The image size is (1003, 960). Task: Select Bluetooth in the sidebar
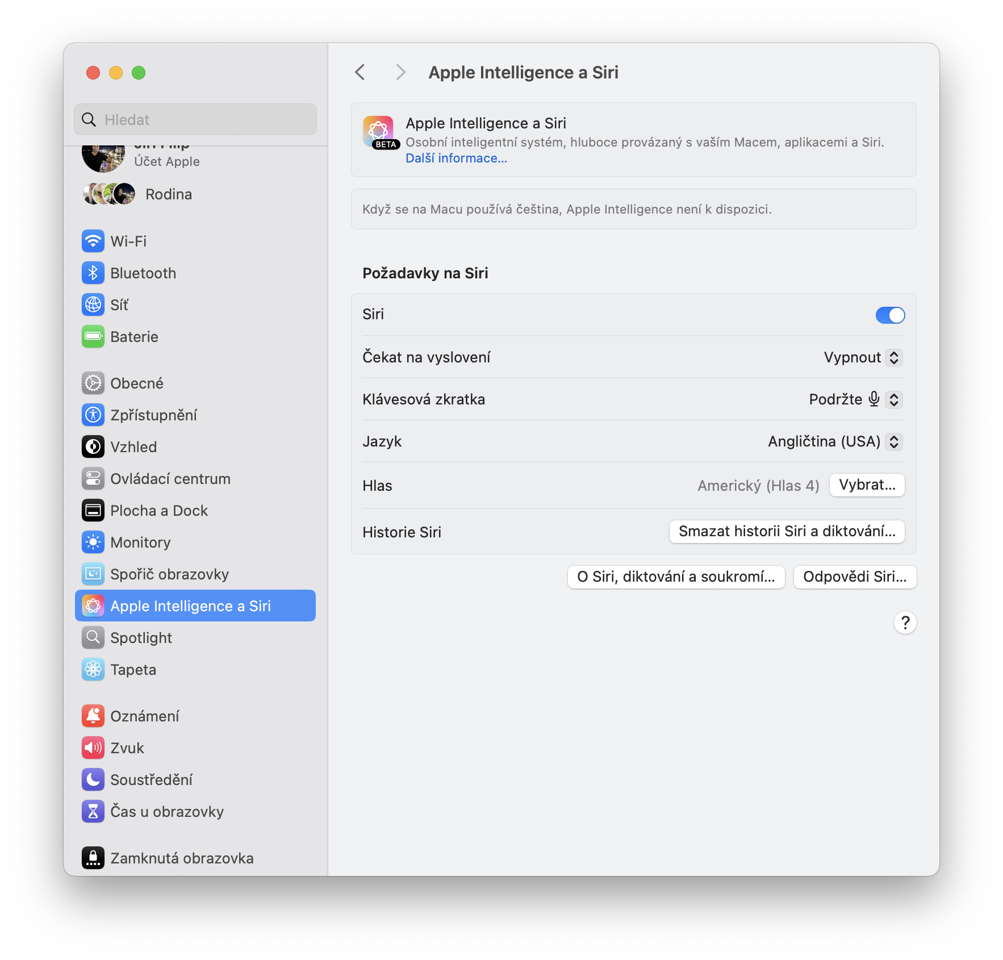195,273
